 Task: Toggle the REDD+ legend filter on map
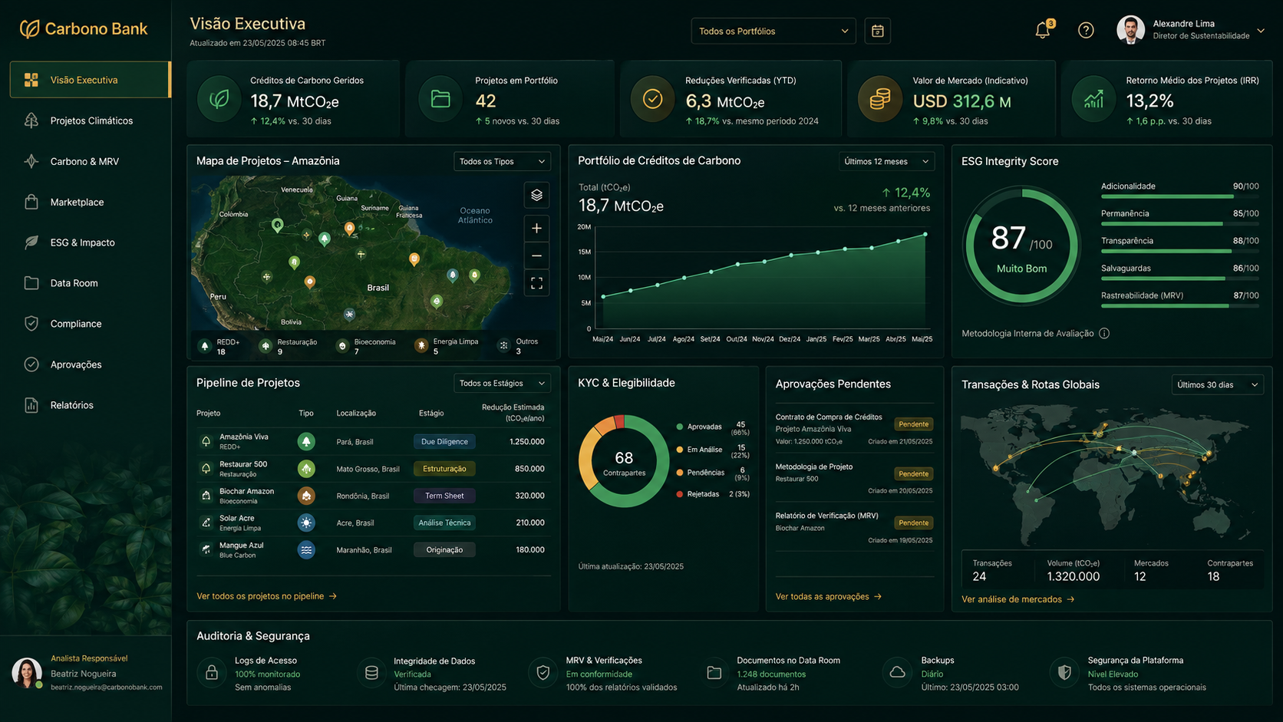pyautogui.click(x=219, y=347)
